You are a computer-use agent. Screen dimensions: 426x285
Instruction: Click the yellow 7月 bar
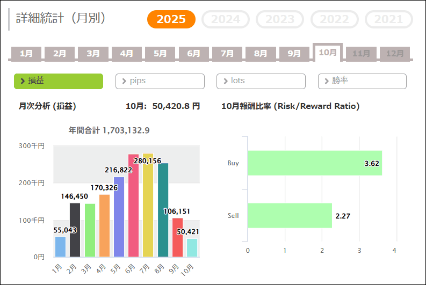coord(148,205)
